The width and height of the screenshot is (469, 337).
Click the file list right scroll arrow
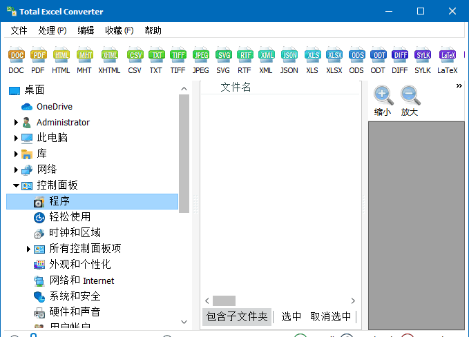point(353,300)
